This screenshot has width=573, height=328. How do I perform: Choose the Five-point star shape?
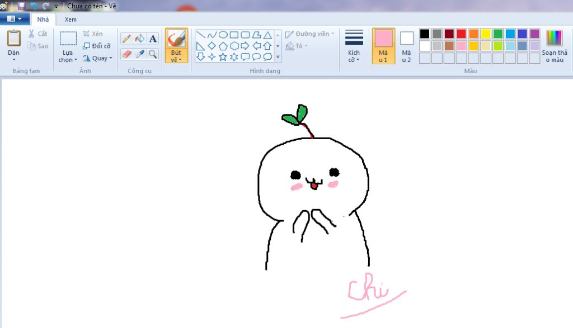tap(223, 57)
